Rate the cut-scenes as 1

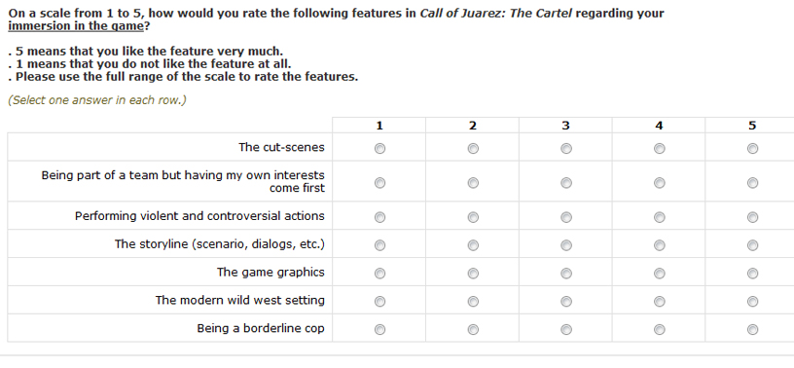point(379,149)
